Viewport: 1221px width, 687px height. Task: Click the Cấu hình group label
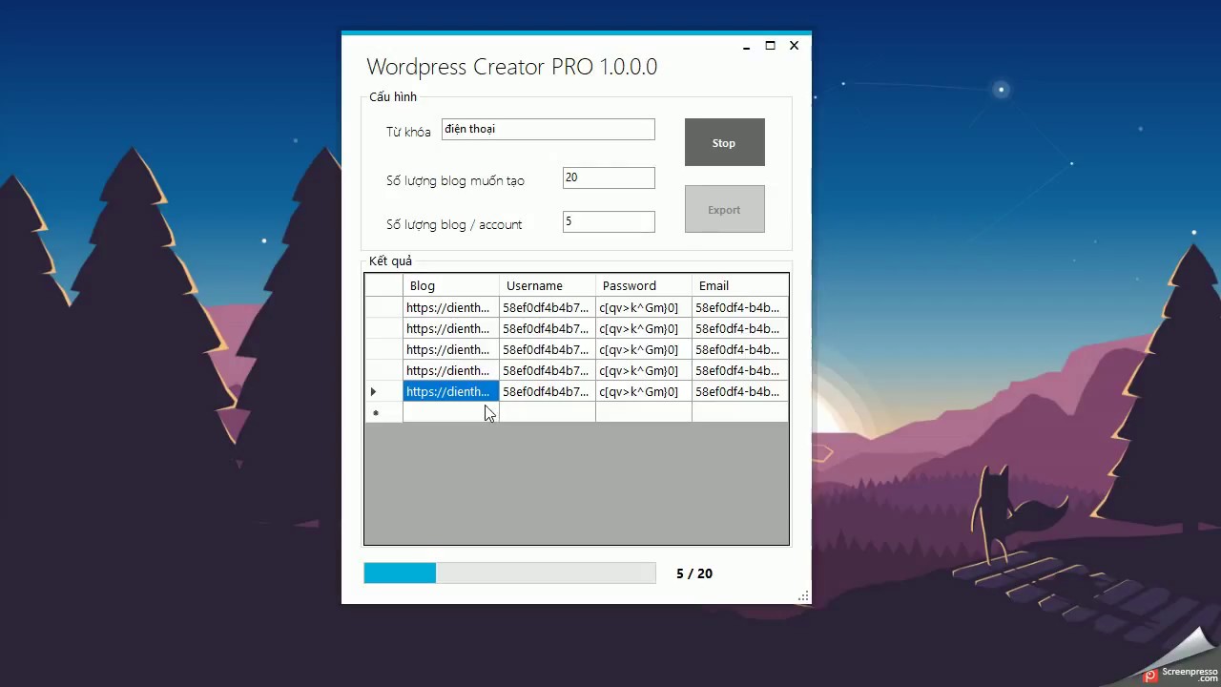point(393,97)
